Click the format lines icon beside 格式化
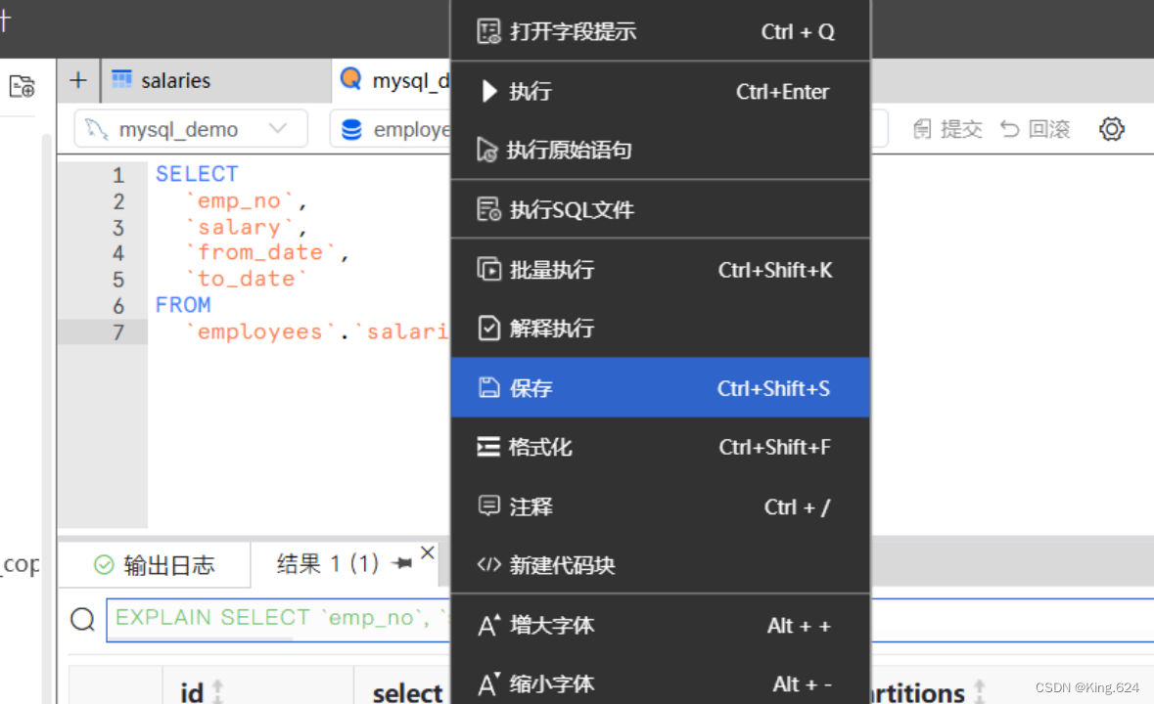Screen dimensions: 1154x704 point(488,447)
